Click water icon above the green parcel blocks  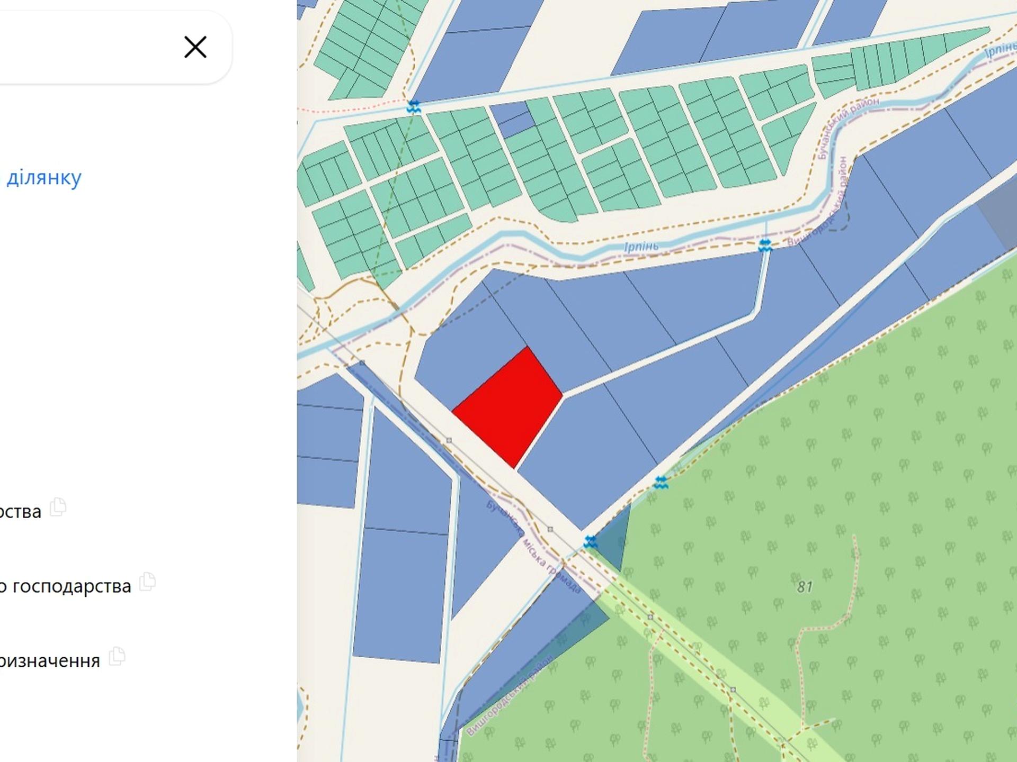[414, 107]
